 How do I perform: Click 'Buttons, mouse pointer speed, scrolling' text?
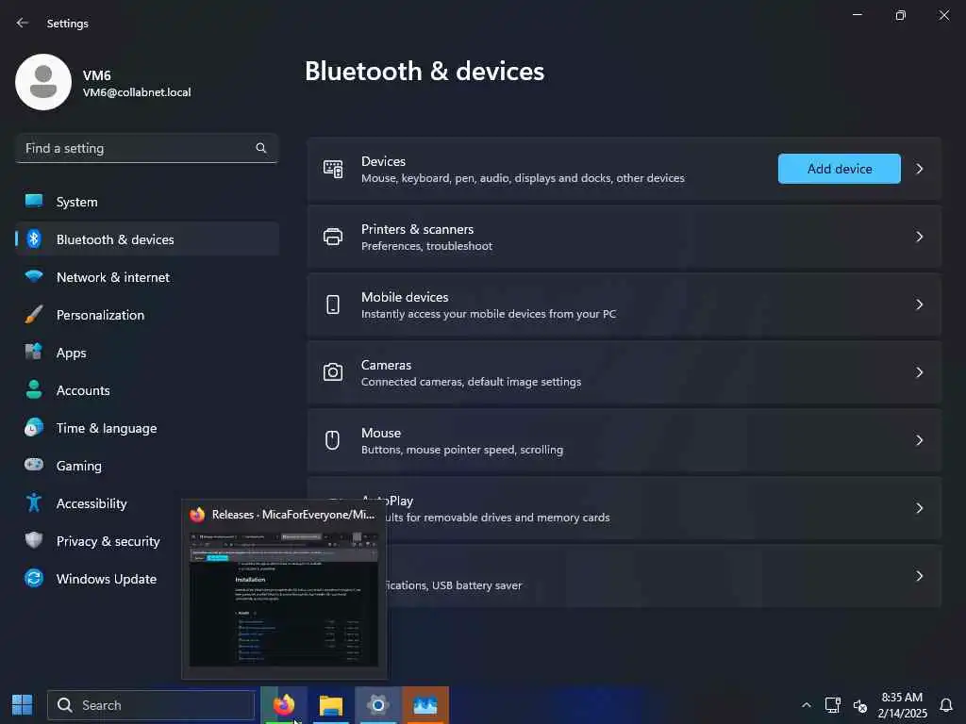point(462,450)
